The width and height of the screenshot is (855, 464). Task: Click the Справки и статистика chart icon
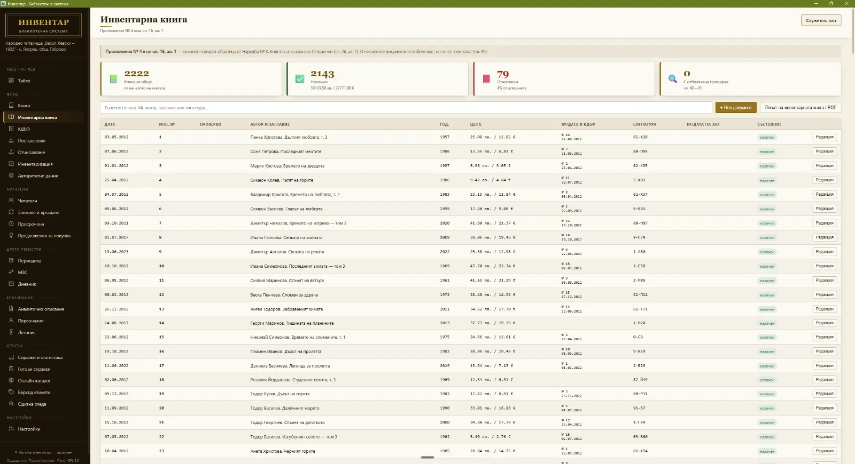click(11, 357)
